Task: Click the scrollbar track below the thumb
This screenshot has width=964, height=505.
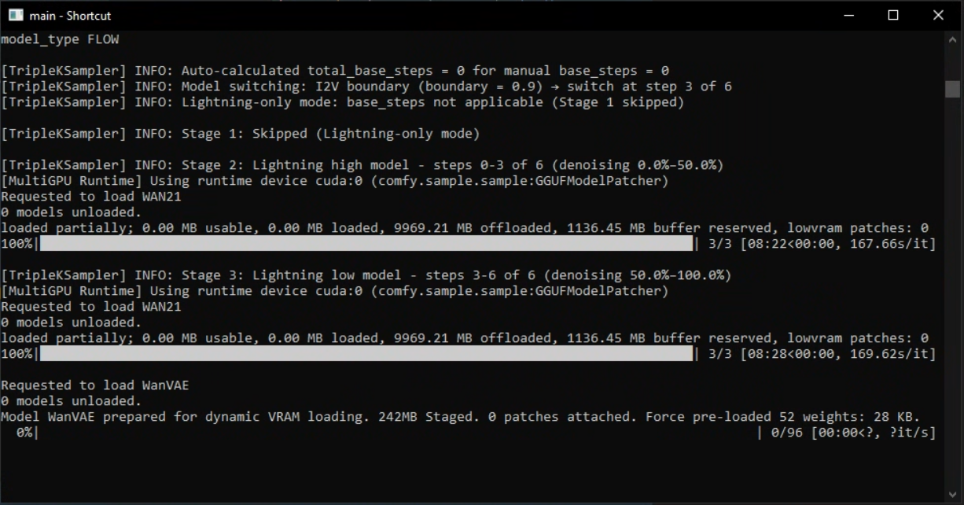Action: 952,291
